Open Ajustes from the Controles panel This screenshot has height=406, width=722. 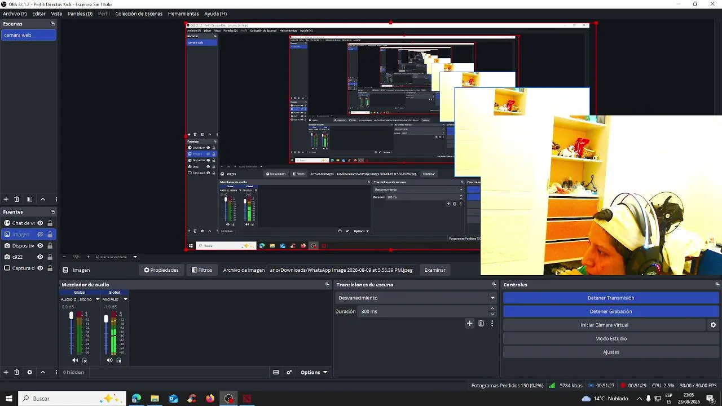click(x=611, y=352)
